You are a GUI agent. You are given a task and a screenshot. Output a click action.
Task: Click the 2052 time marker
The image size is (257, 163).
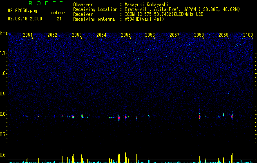point(52,35)
